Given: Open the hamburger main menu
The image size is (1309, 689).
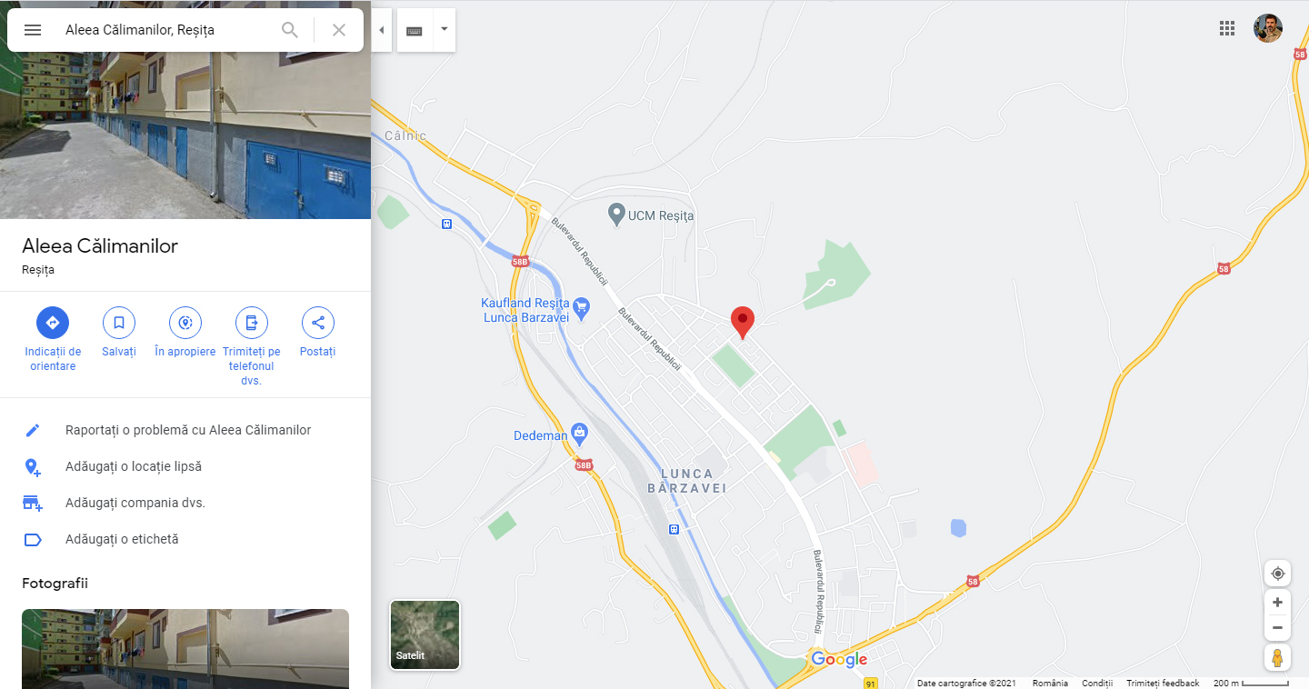Looking at the screenshot, I should (x=33, y=30).
